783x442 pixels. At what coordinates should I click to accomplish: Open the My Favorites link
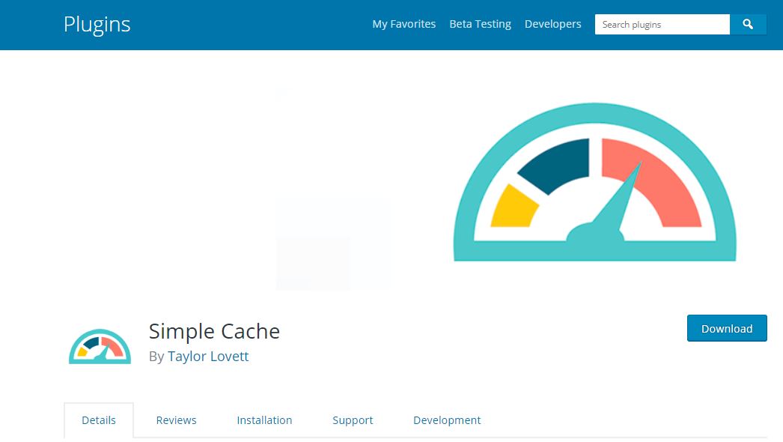pyautogui.click(x=404, y=24)
